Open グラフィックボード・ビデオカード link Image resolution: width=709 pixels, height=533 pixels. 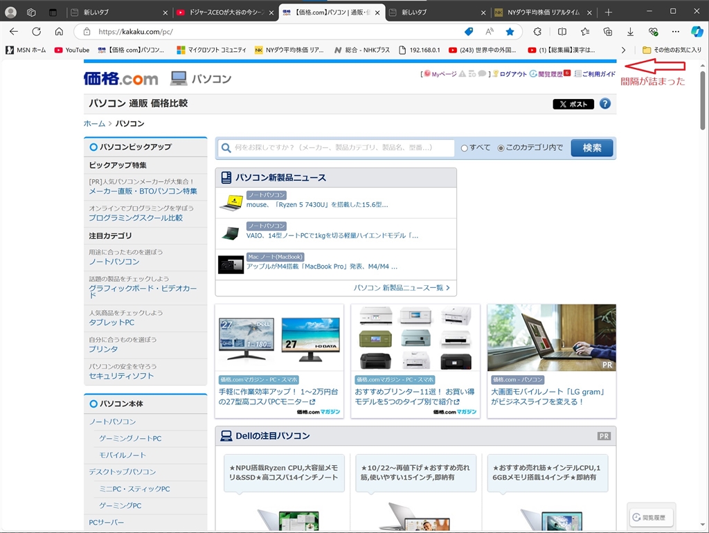[x=143, y=291]
